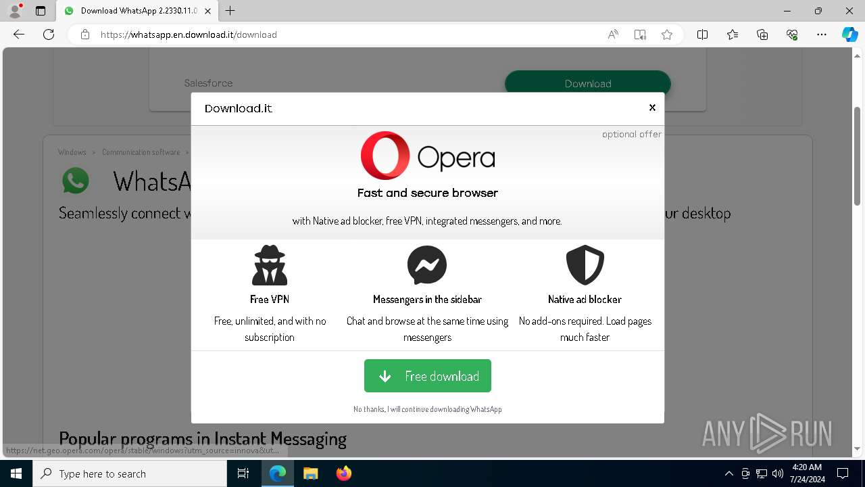Viewport: 865px width, 487px height.
Task: Open the Windows Start menu
Action: [16, 473]
